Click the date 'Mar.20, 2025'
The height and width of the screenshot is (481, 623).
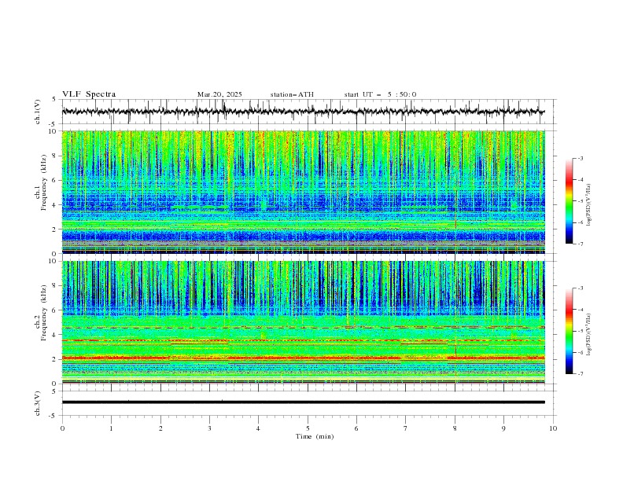[x=219, y=94]
